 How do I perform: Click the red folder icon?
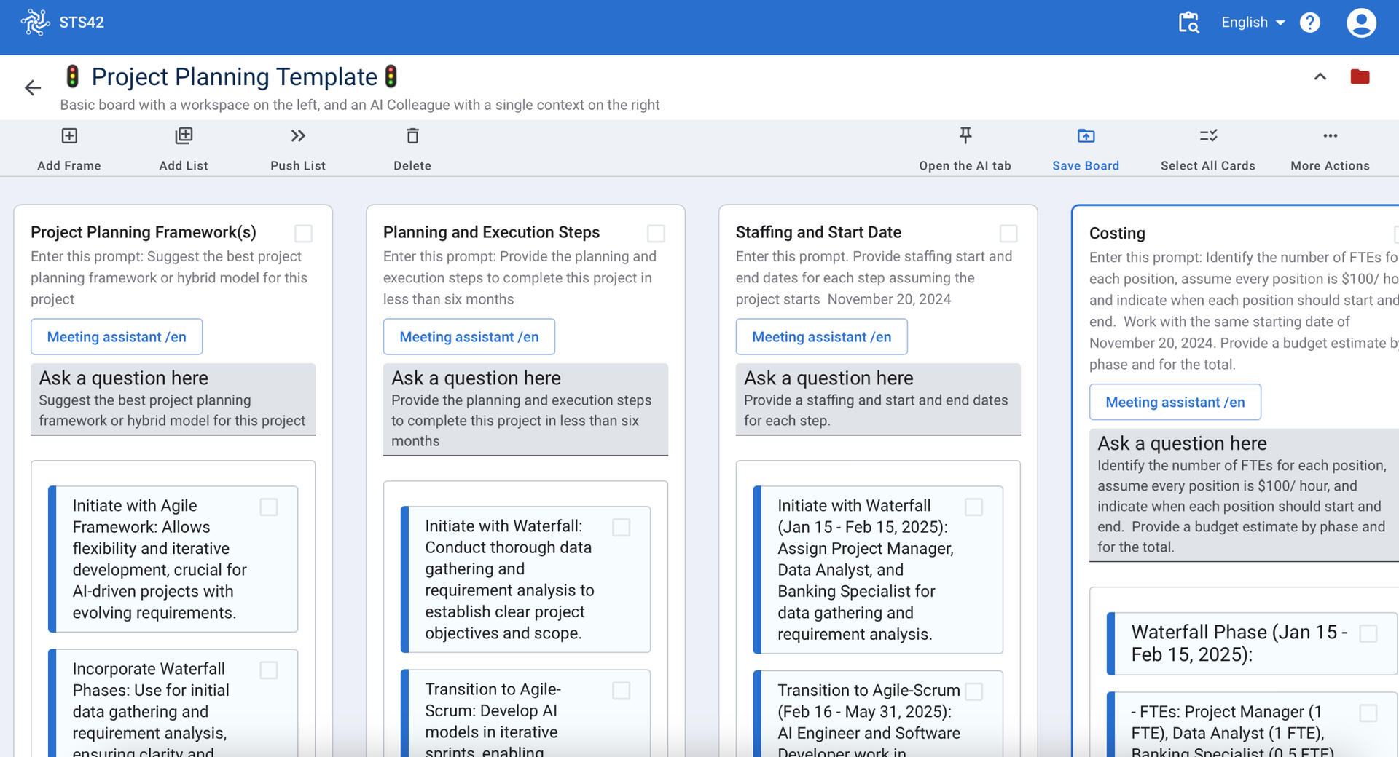coord(1360,77)
